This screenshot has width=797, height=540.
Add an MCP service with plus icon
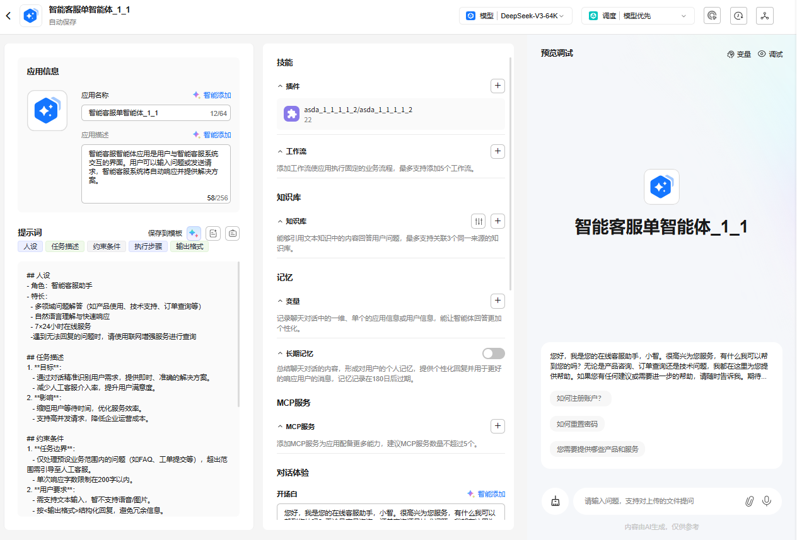[497, 426]
